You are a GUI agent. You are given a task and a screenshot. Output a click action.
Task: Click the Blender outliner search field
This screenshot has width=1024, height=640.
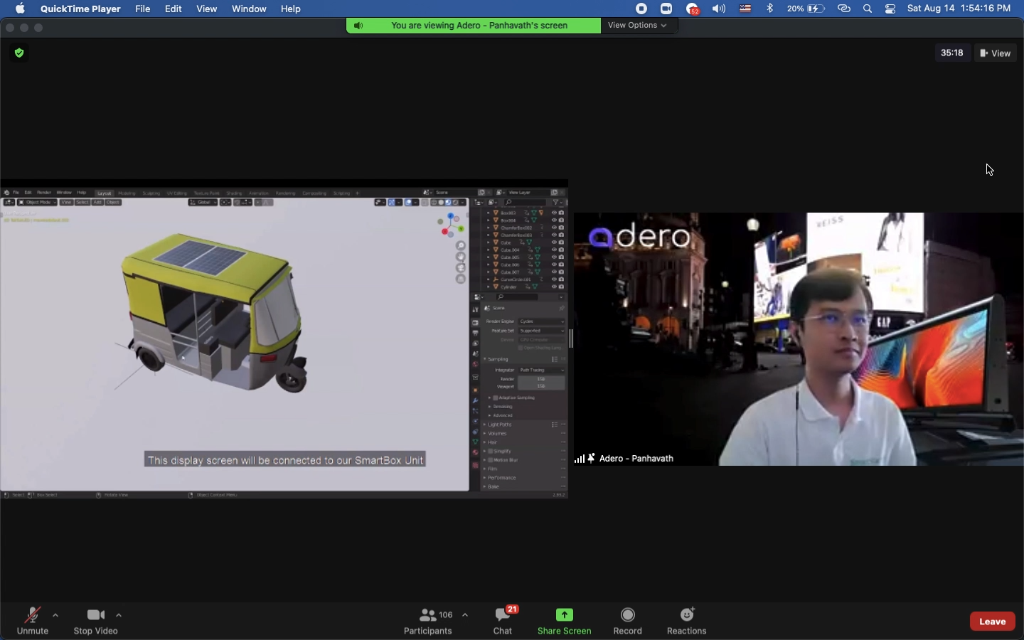click(525, 203)
